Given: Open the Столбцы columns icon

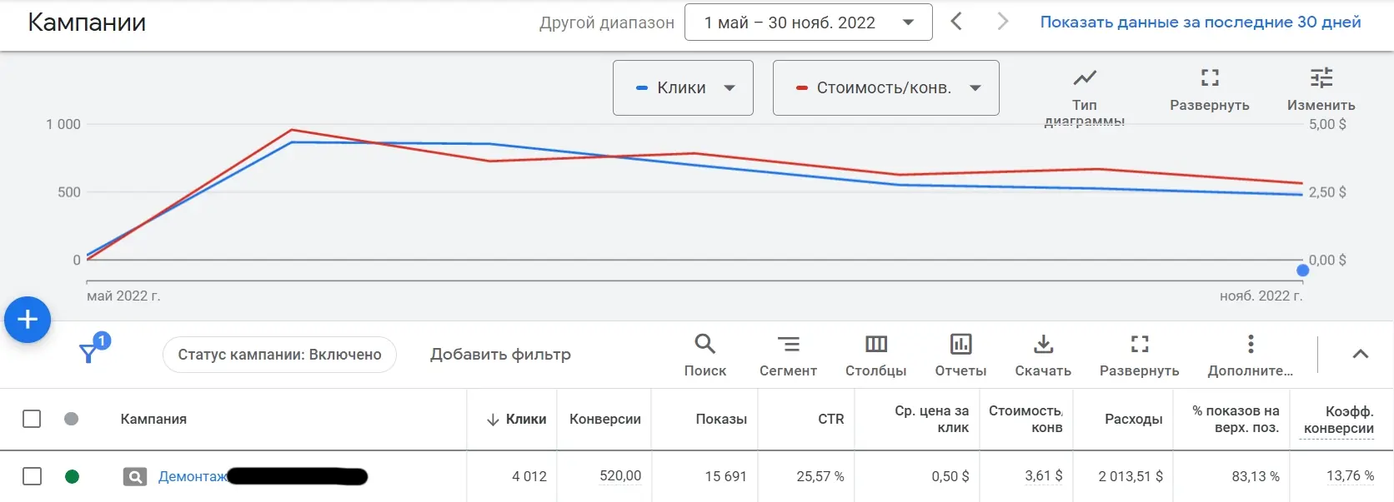Looking at the screenshot, I should [x=875, y=345].
